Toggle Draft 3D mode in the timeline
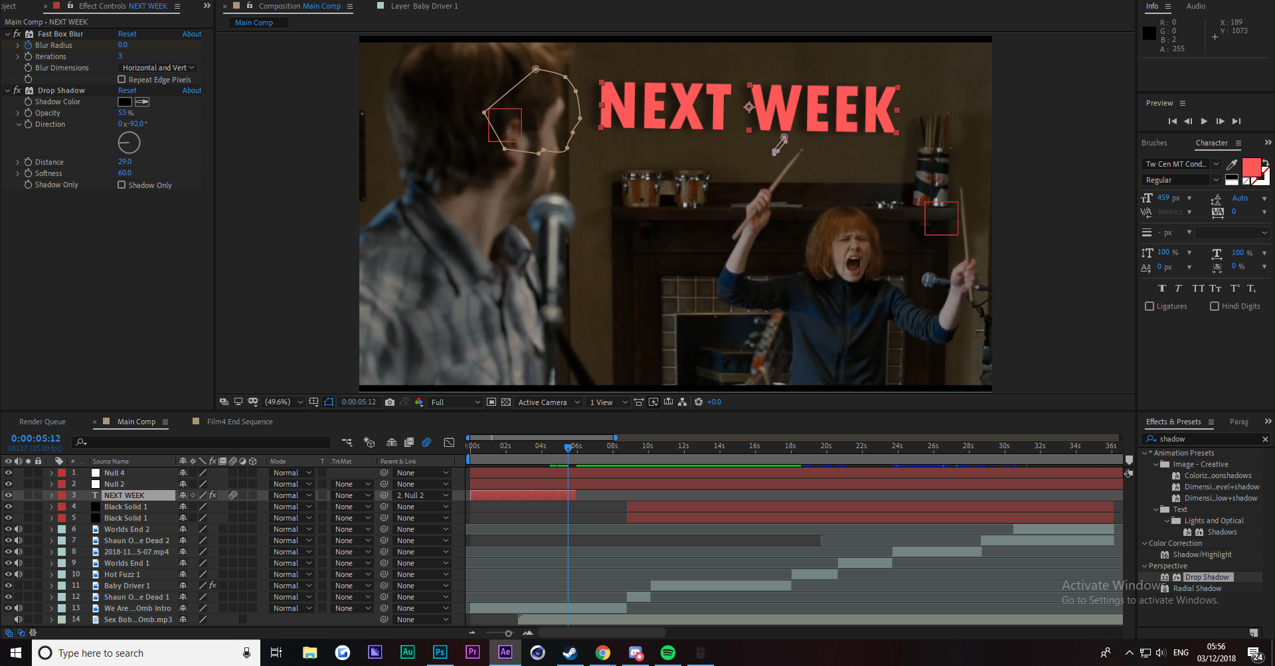1275x666 pixels. tap(369, 442)
